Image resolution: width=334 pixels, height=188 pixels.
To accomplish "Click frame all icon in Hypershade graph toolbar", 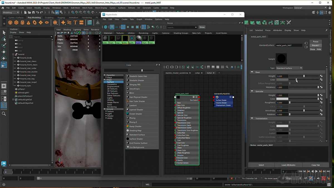I will [183, 67].
